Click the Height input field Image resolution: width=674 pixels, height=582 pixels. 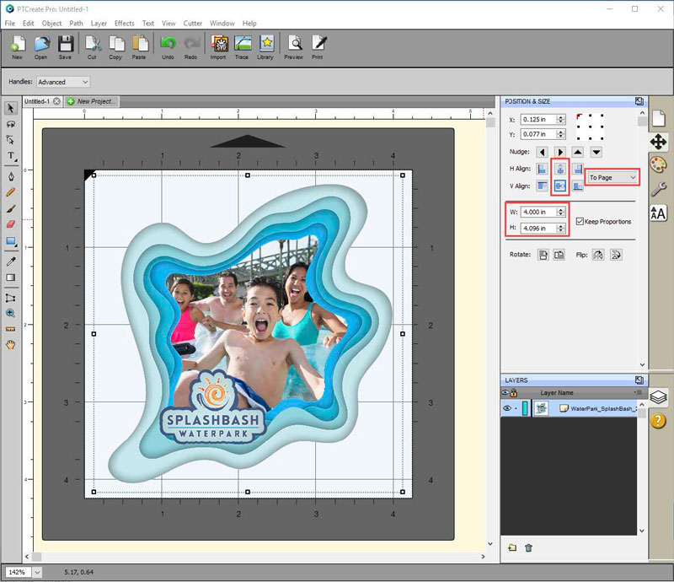pos(538,228)
